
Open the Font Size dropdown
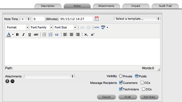(65, 27)
